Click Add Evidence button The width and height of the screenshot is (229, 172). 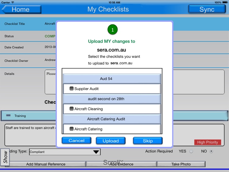121,164
